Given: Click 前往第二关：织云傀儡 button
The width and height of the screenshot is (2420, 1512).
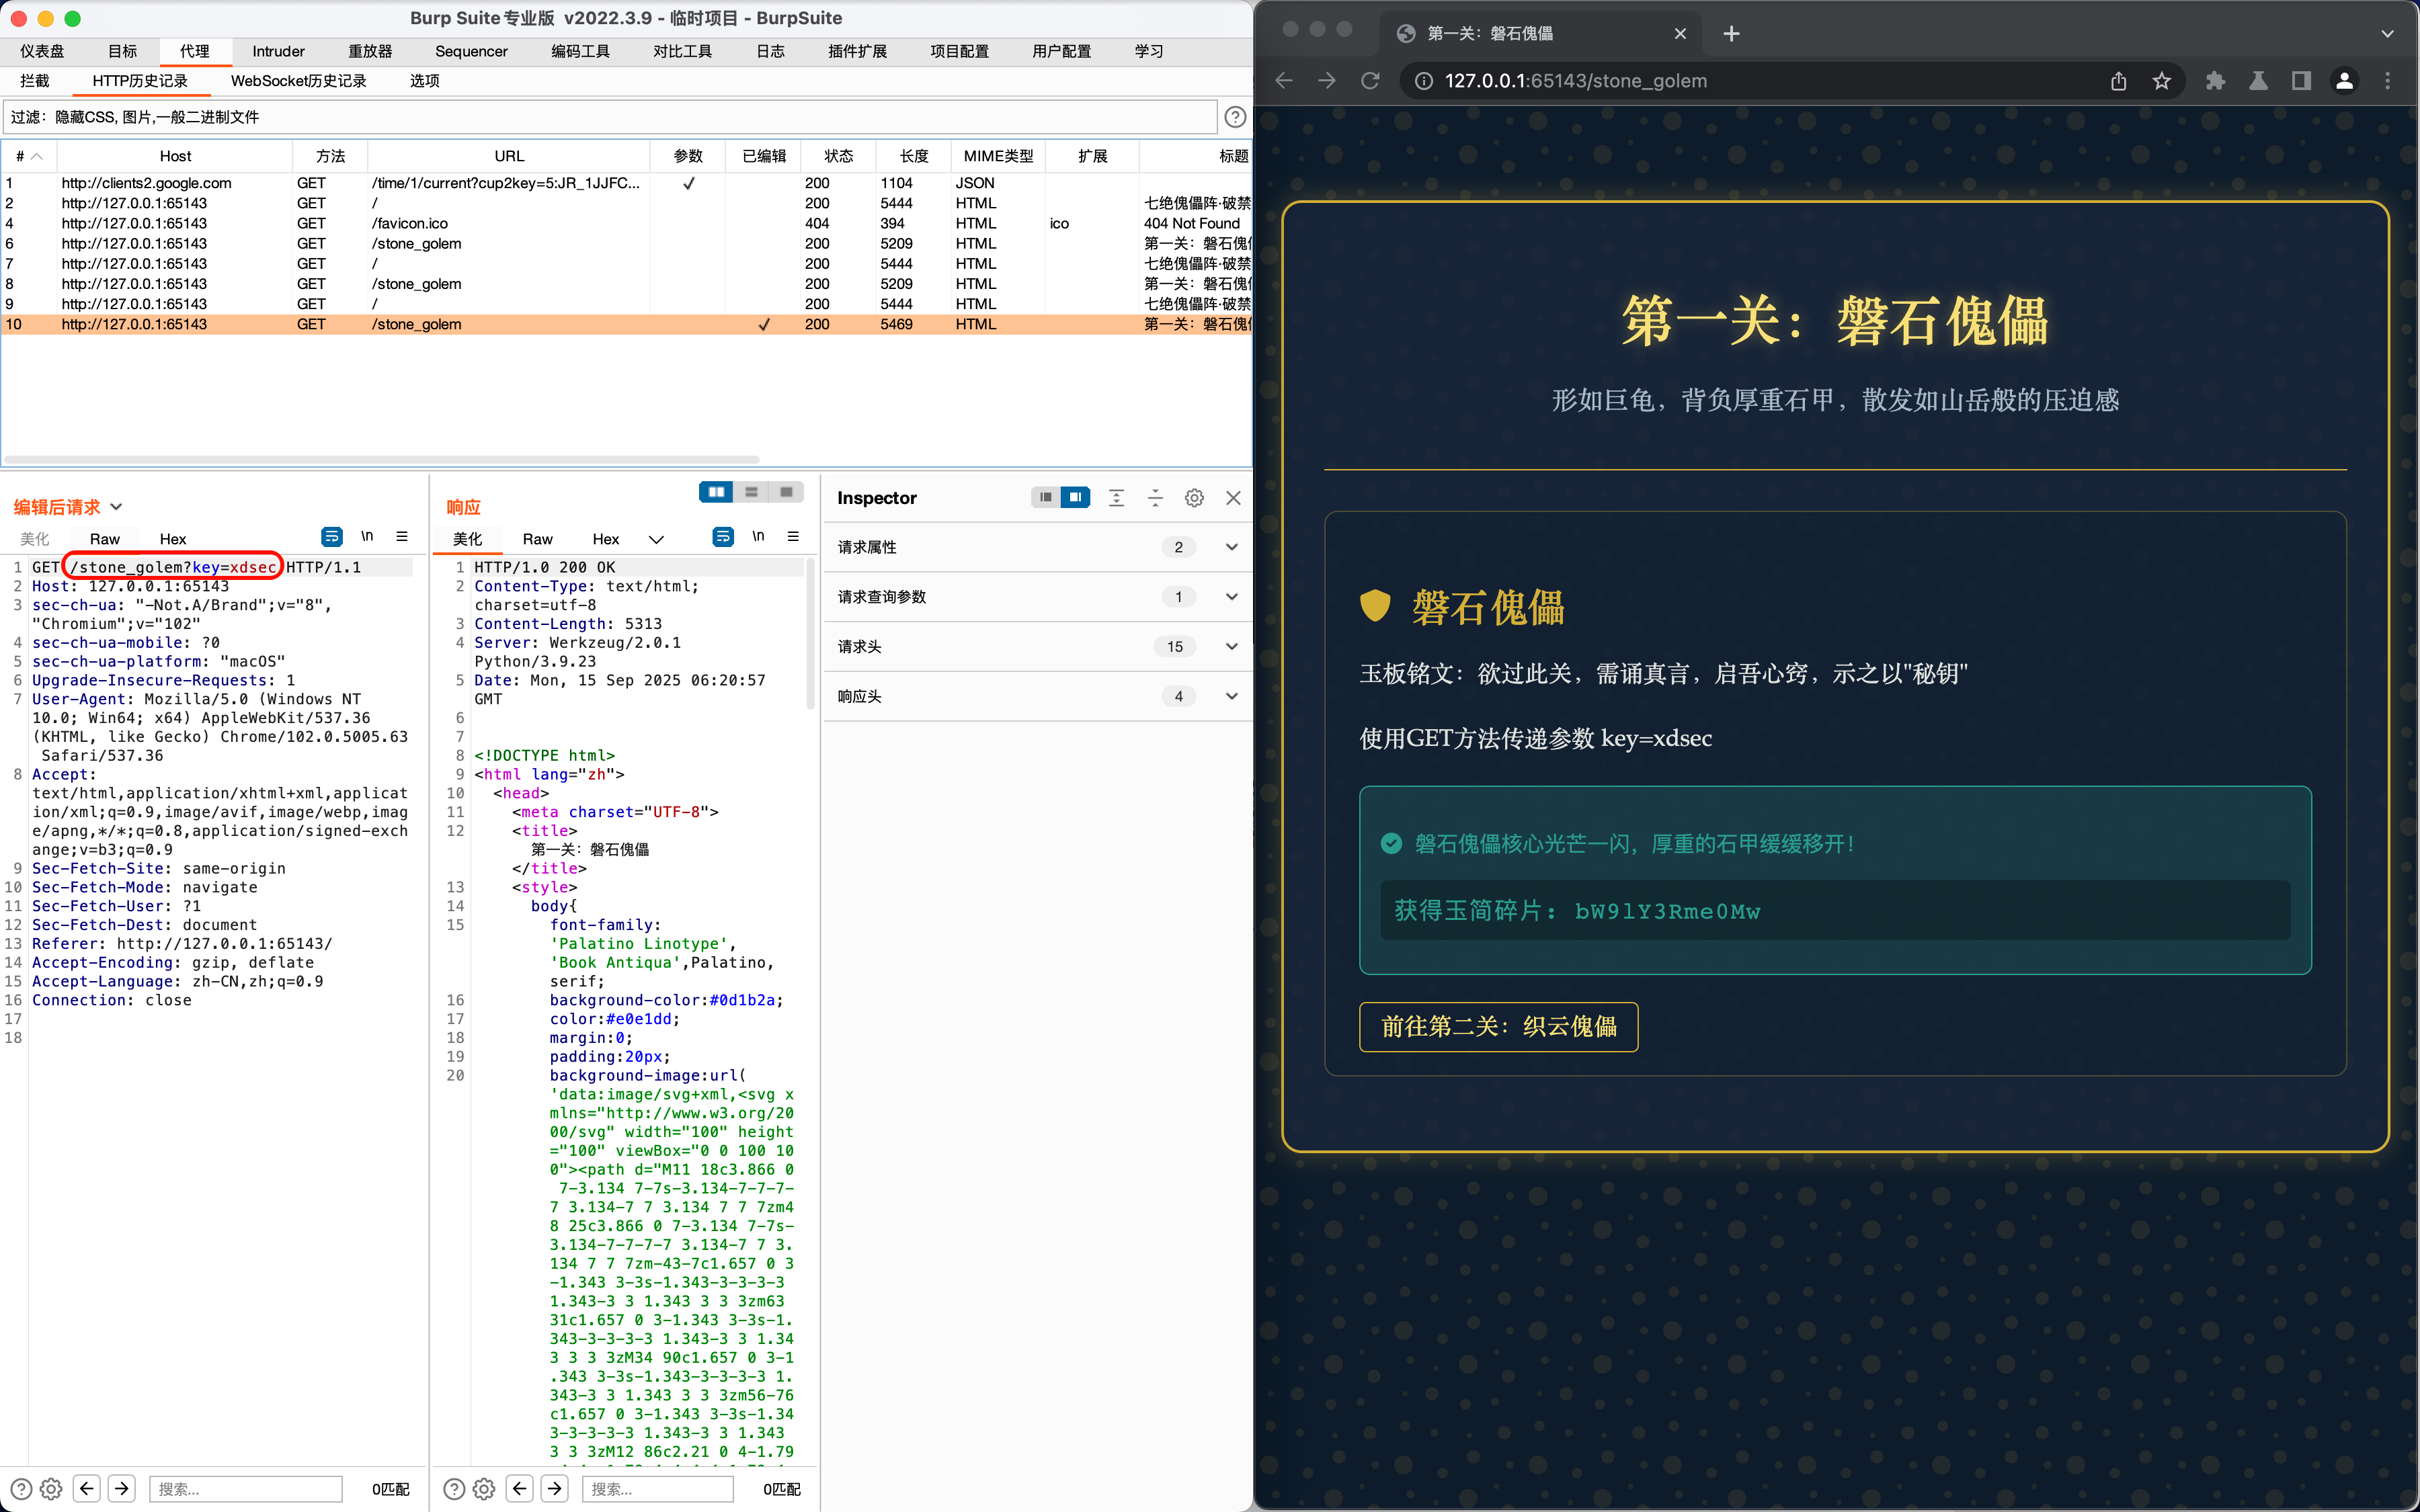Looking at the screenshot, I should 1498,1027.
